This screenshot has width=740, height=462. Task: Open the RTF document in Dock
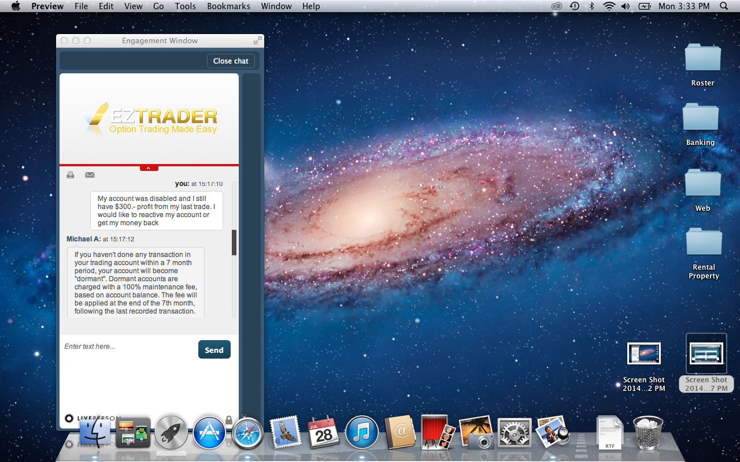pyautogui.click(x=609, y=433)
